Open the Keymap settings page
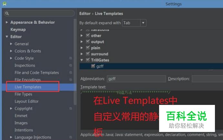 [18, 30]
